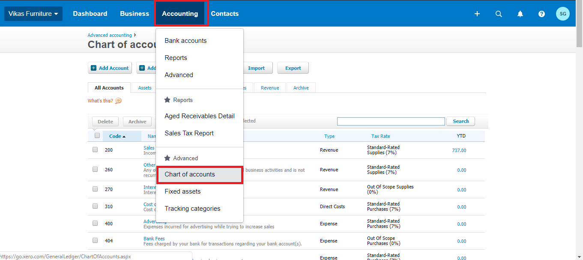Click the account search input field
Viewport: 583px width, 260px height.
click(391, 121)
